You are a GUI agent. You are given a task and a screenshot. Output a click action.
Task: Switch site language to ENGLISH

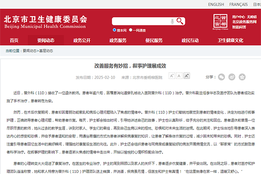point(216,4)
